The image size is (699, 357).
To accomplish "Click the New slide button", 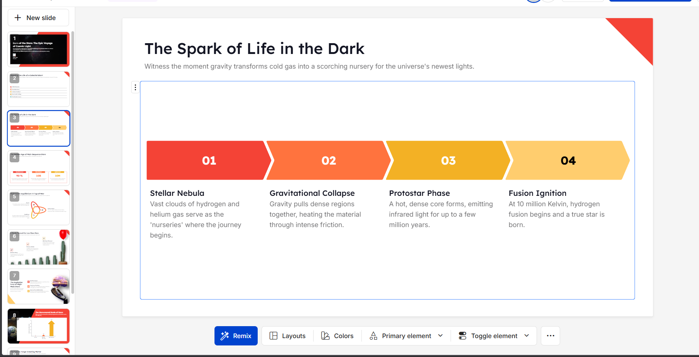I will coord(38,17).
